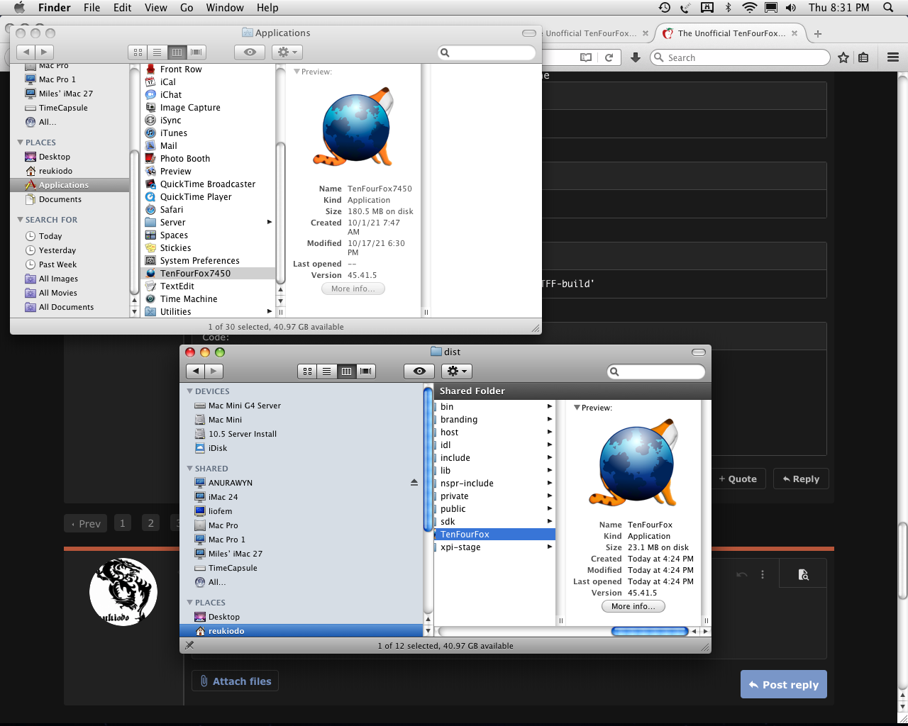Switch Applications window to list view

pyautogui.click(x=157, y=52)
